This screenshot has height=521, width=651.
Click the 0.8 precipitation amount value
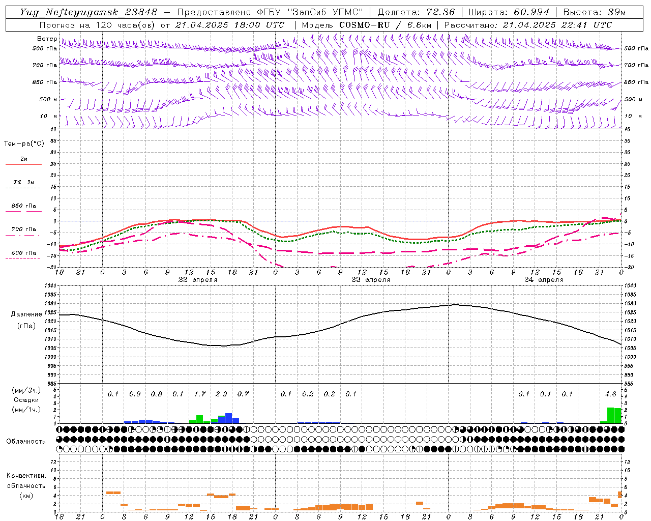click(x=157, y=394)
